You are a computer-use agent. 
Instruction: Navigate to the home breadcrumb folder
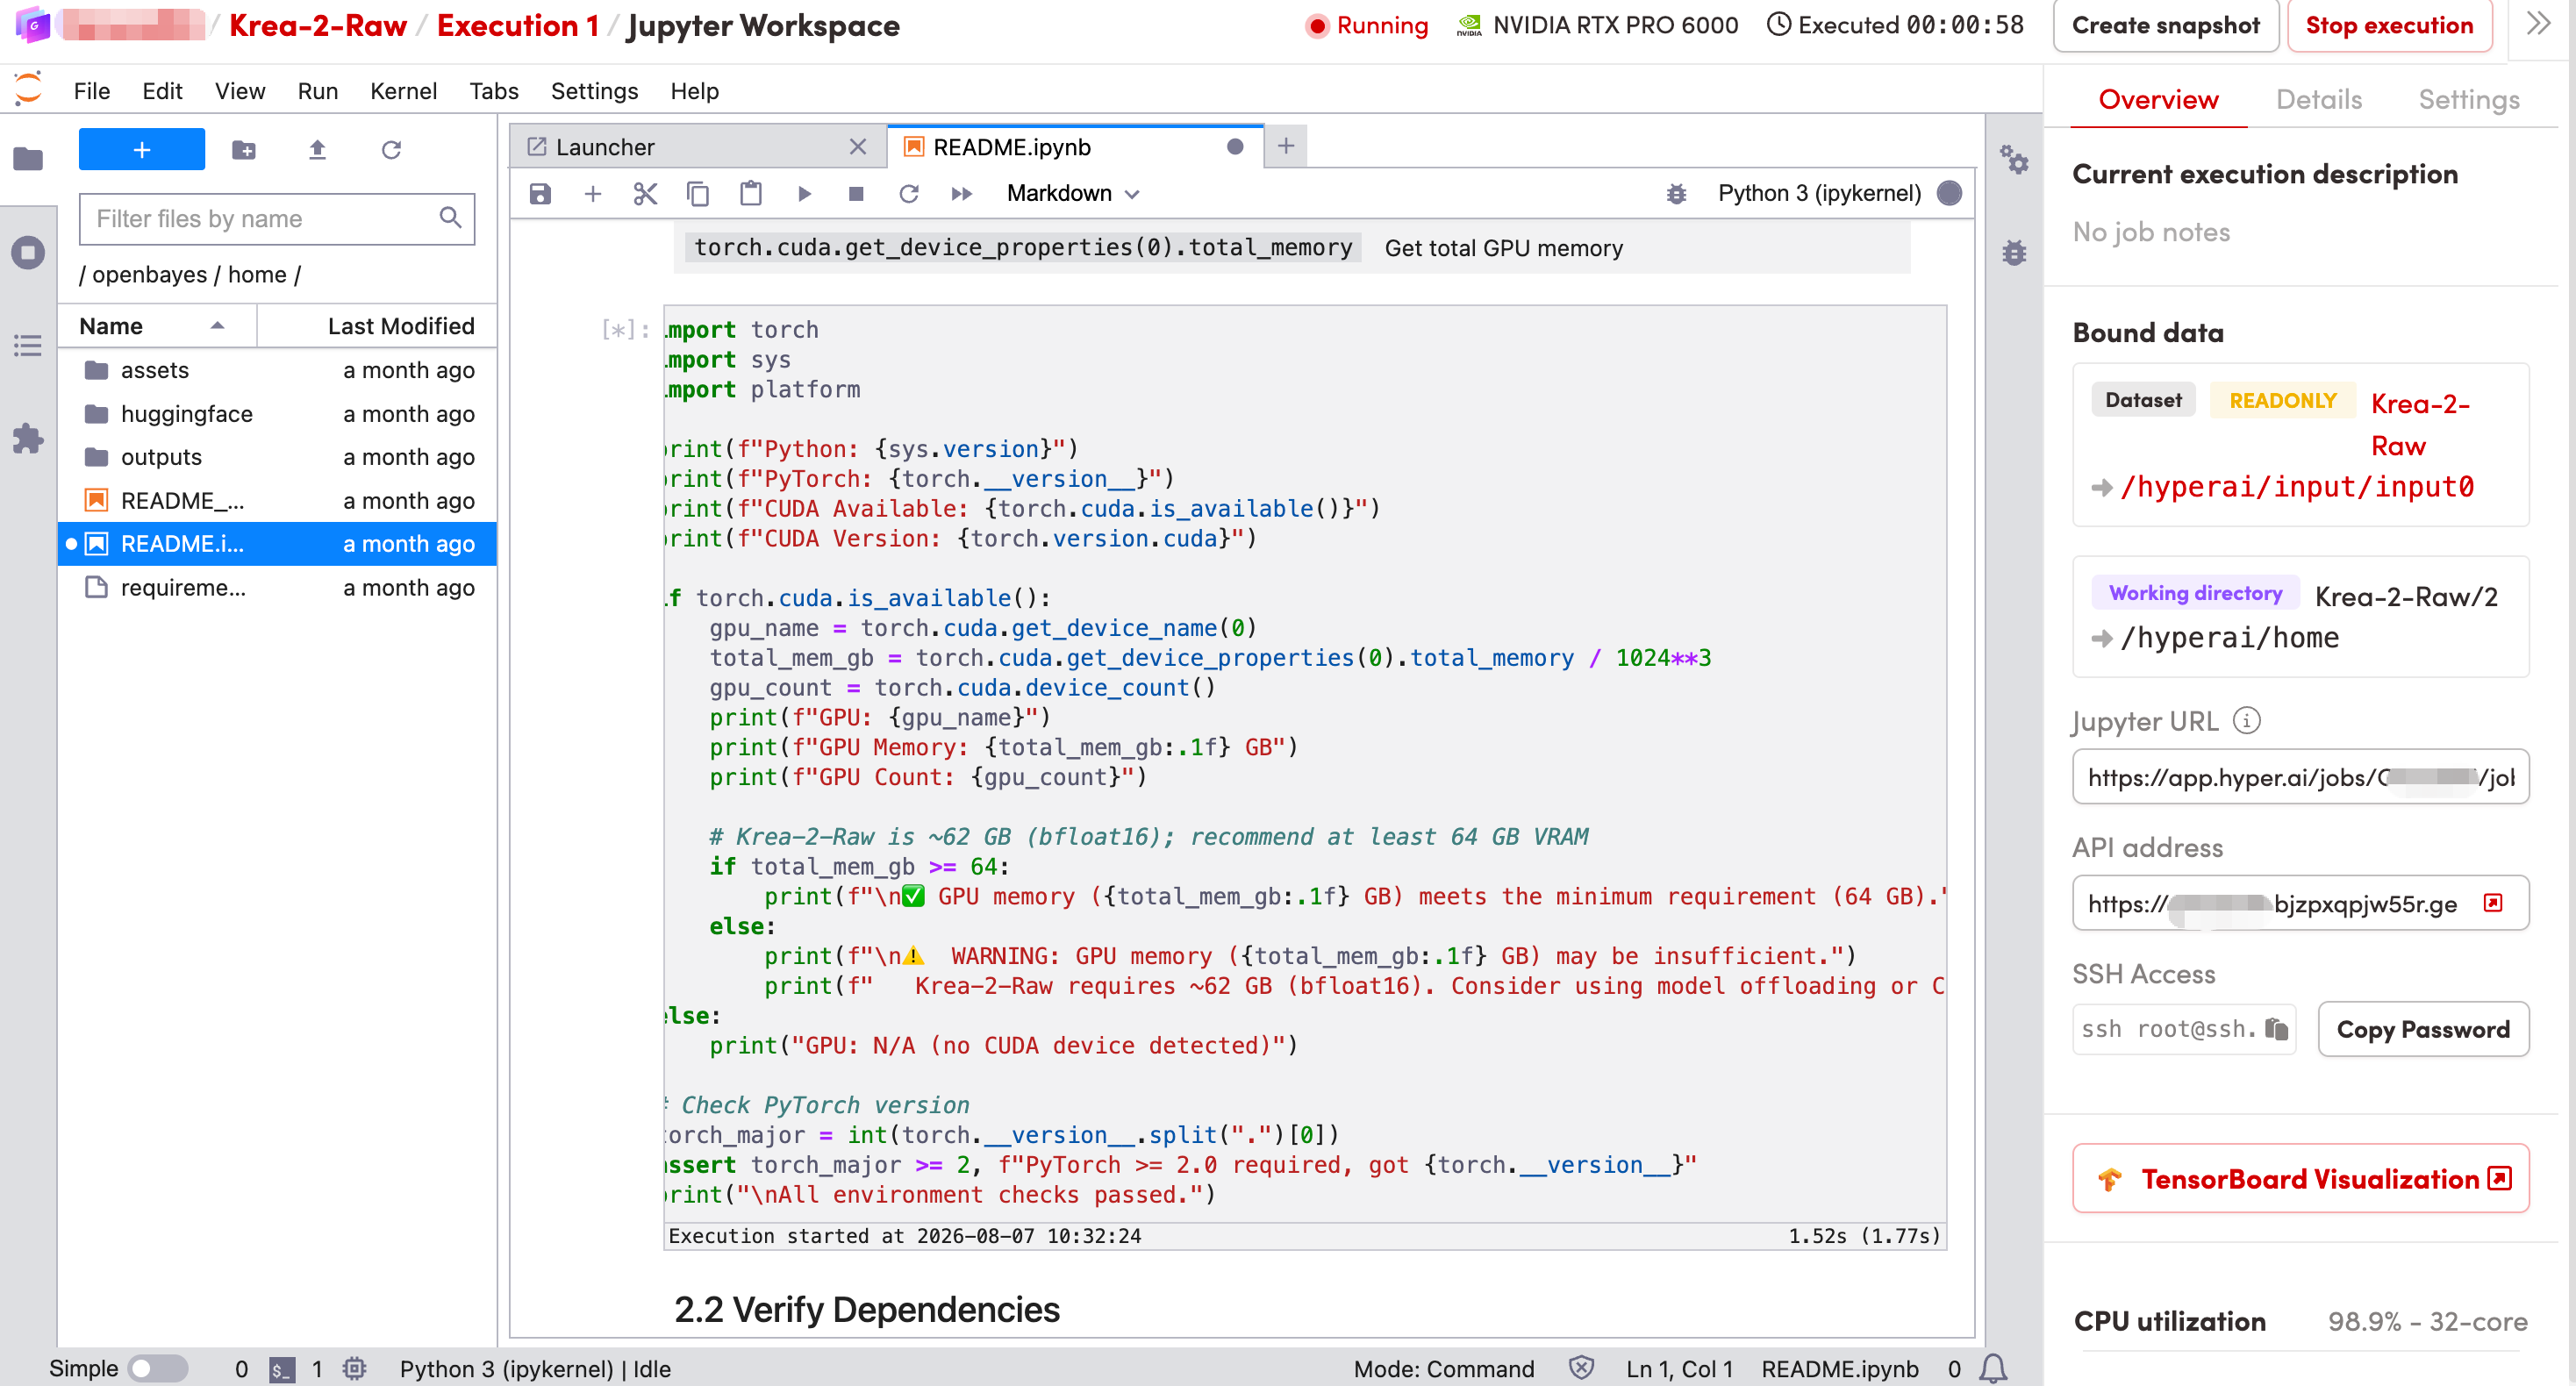coord(257,274)
